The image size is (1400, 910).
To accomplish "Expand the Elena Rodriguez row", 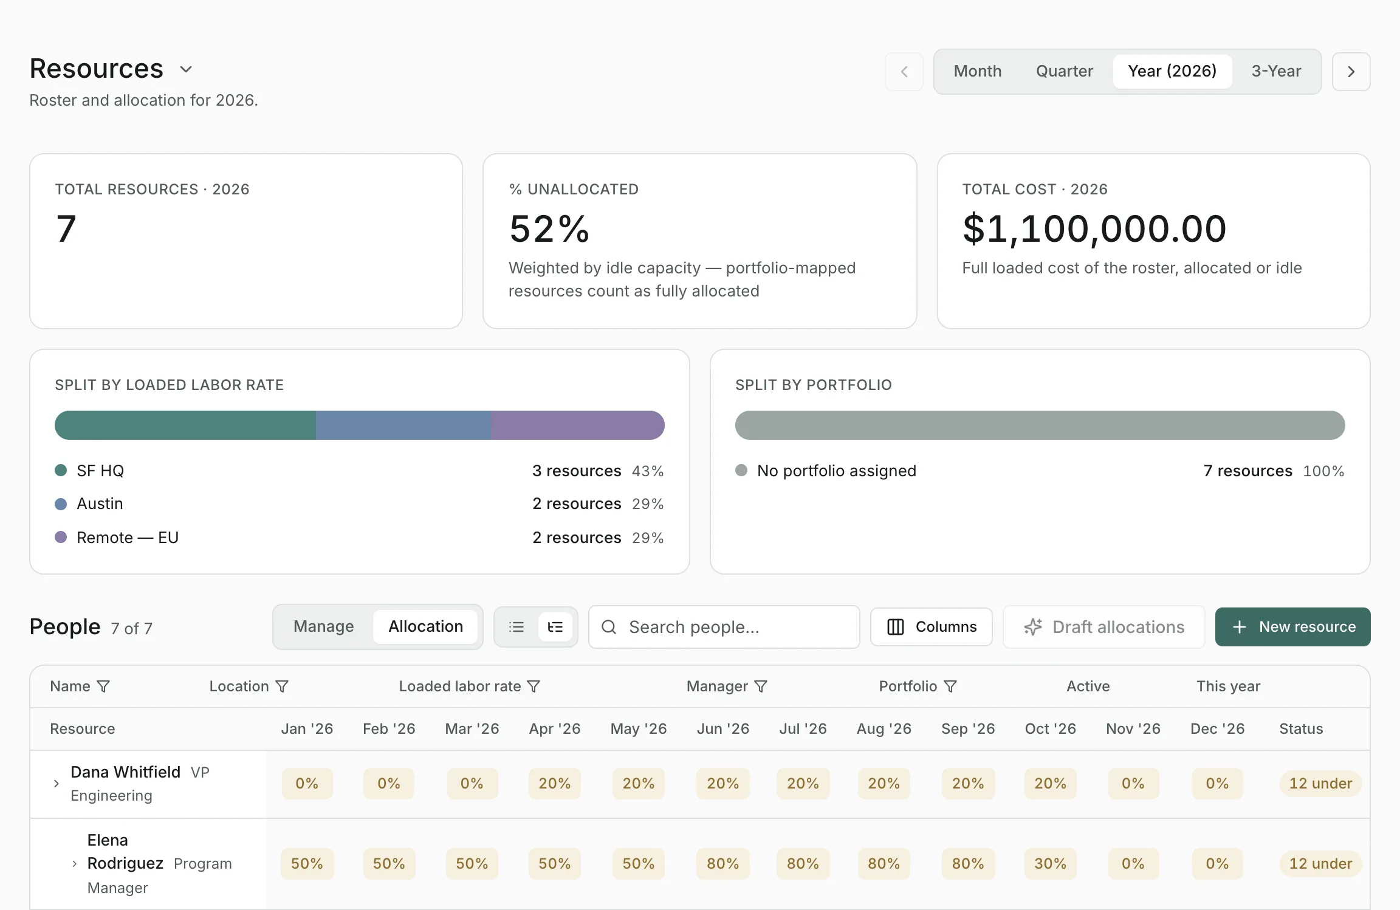I will (x=74, y=864).
